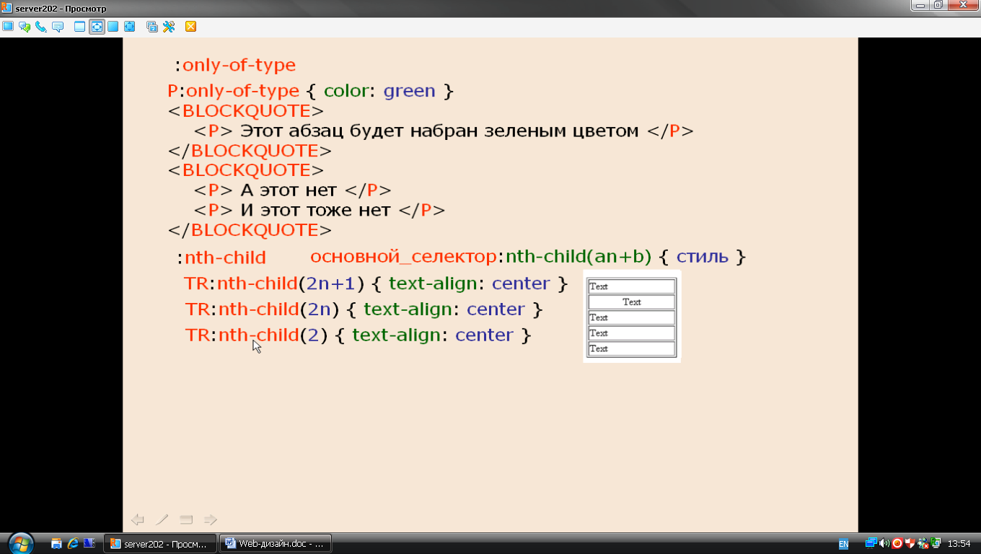Select blue square with four arrows icon
The width and height of the screenshot is (981, 554).
(130, 27)
